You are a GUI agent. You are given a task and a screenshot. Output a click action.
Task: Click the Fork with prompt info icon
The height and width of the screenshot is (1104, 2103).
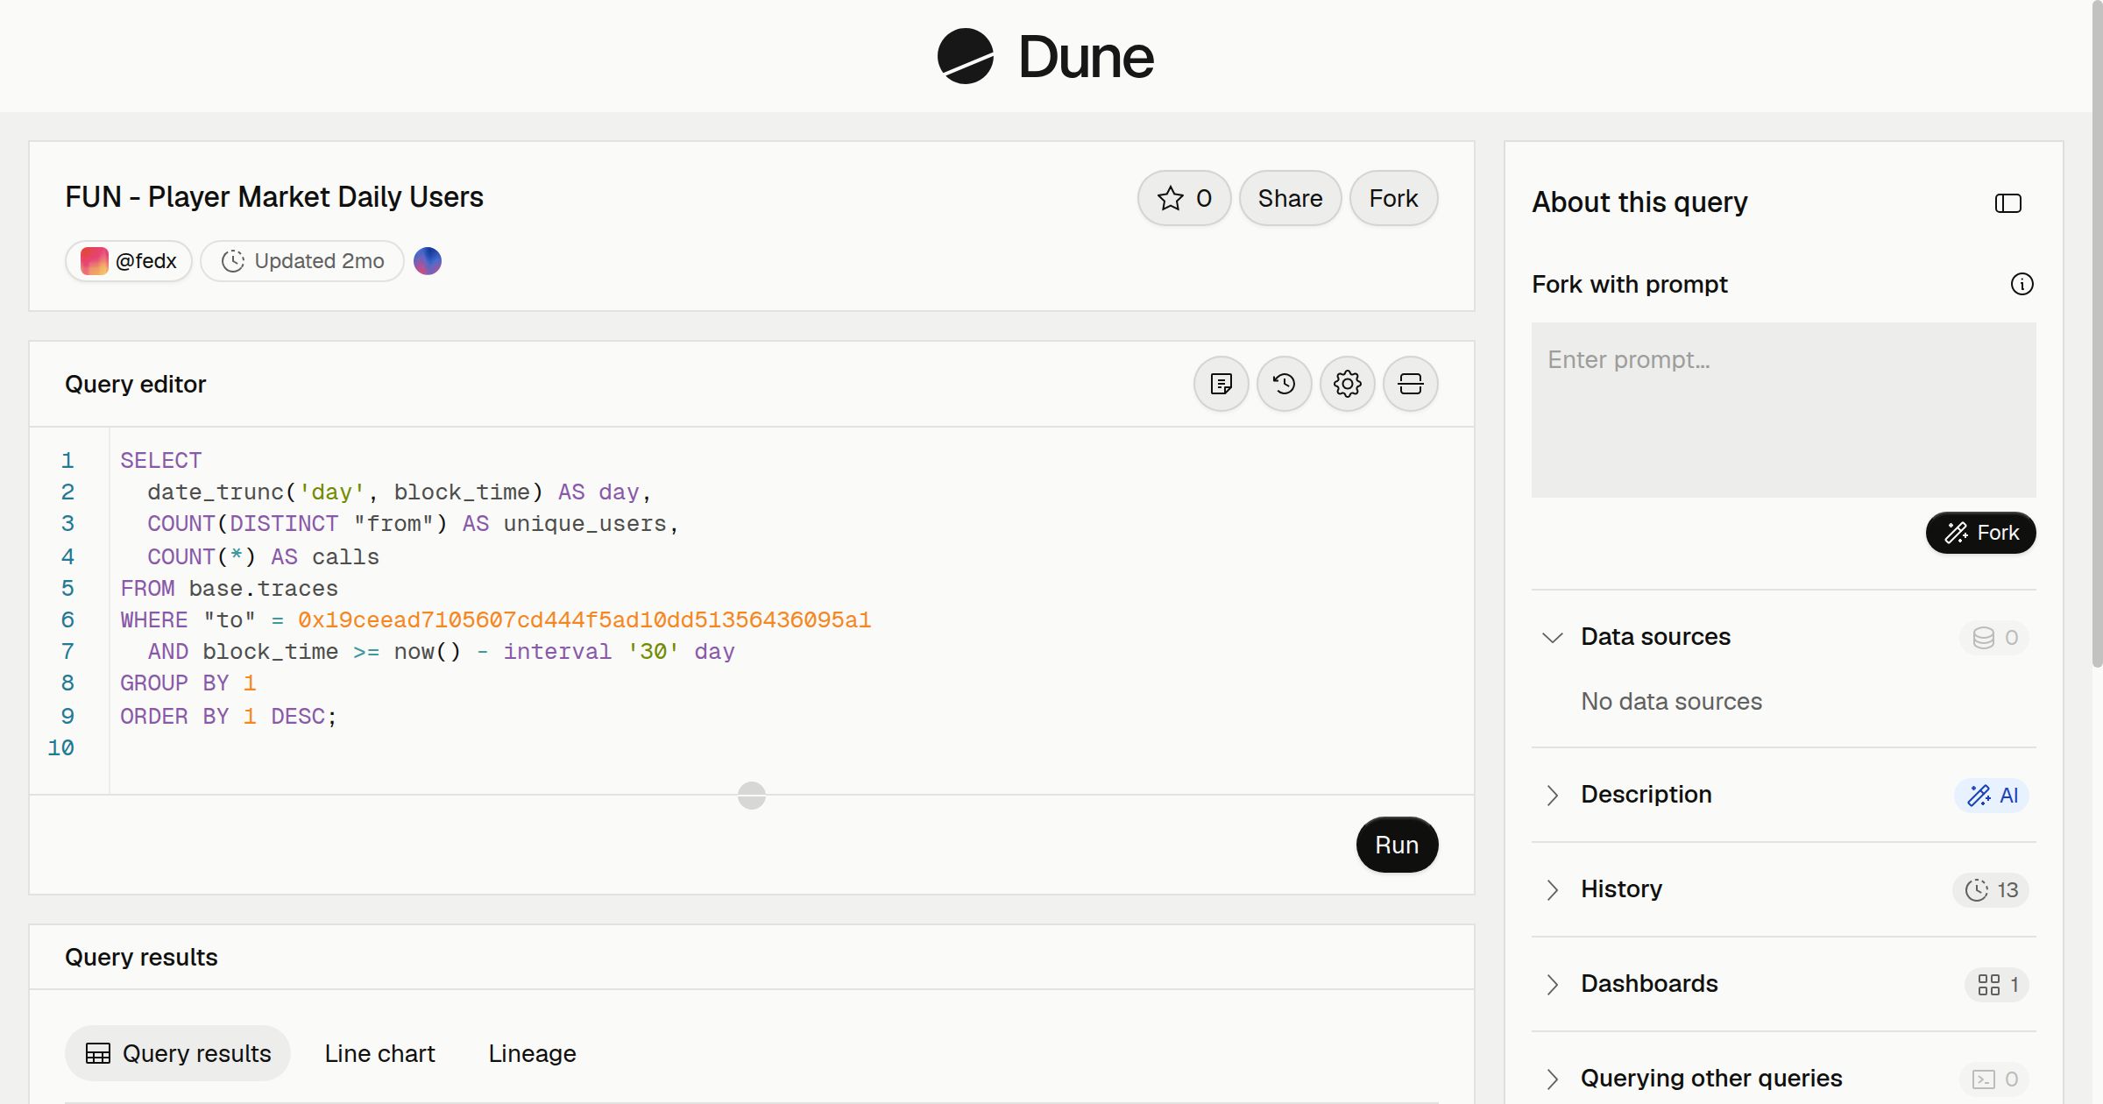pos(2022,284)
